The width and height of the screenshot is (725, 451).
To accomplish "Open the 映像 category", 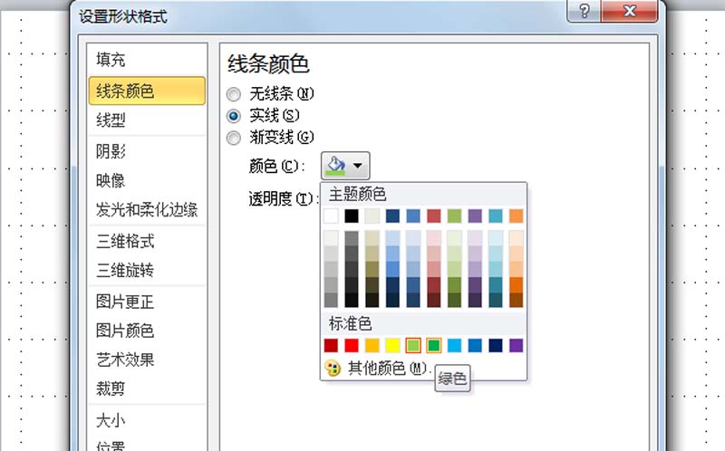I will (x=147, y=180).
